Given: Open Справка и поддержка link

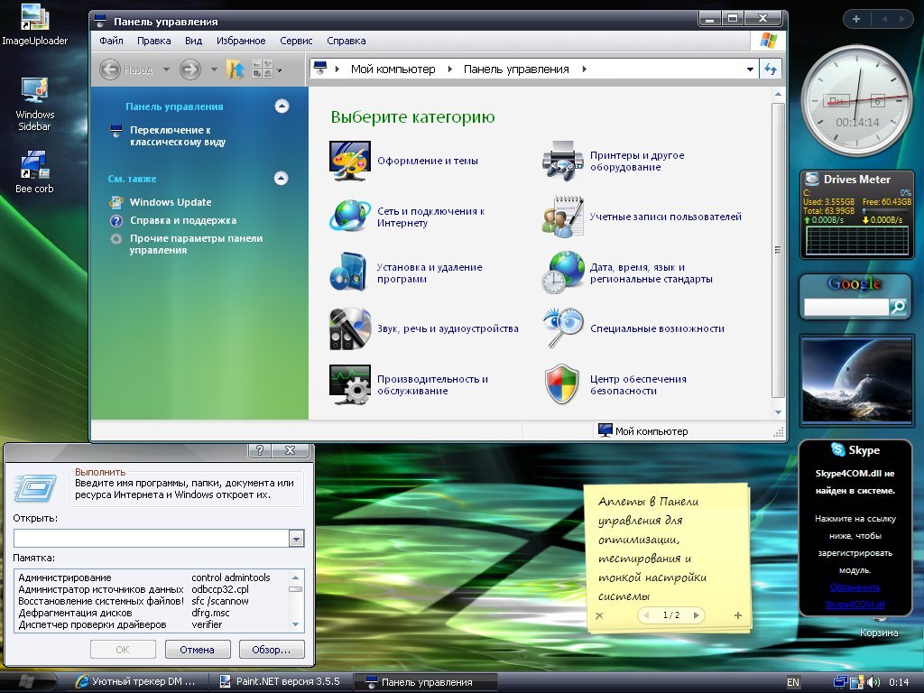Looking at the screenshot, I should tap(182, 220).
